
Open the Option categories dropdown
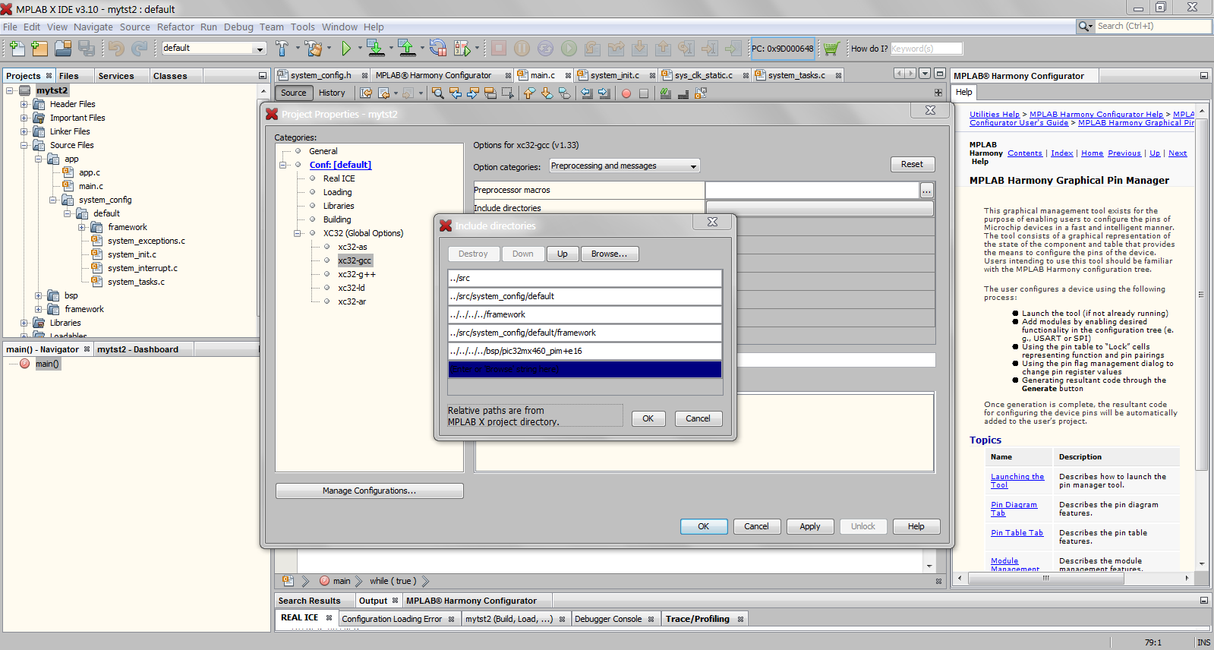pyautogui.click(x=693, y=166)
